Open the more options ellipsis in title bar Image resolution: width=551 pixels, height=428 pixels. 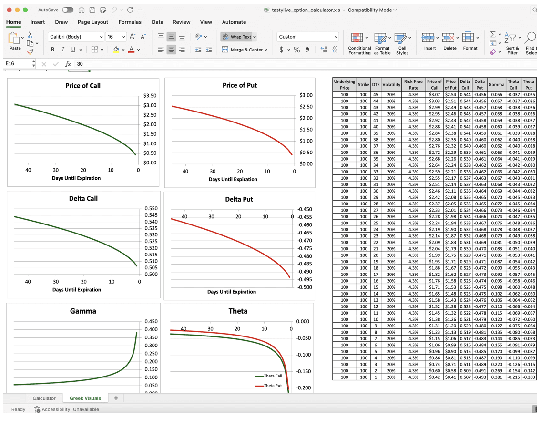point(141,10)
